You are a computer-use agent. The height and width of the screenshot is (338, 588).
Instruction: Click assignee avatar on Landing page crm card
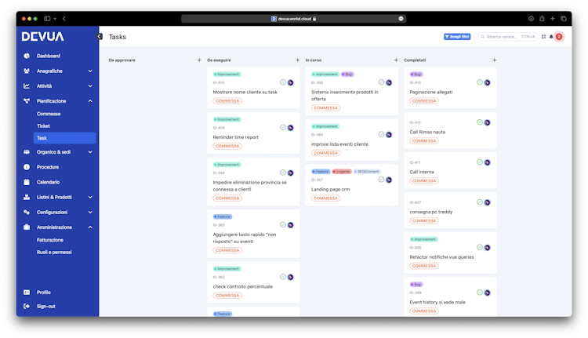(x=389, y=180)
